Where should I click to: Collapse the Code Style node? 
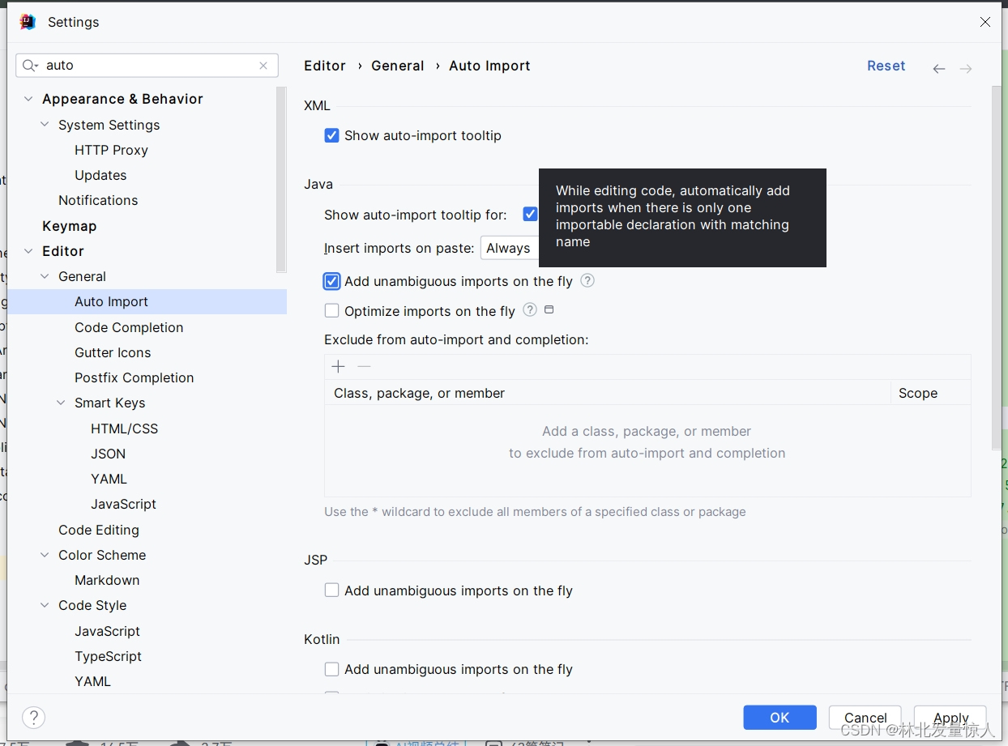coord(45,605)
